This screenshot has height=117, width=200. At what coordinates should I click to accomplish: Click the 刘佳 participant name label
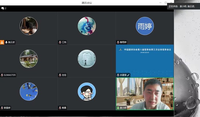pos(64,75)
